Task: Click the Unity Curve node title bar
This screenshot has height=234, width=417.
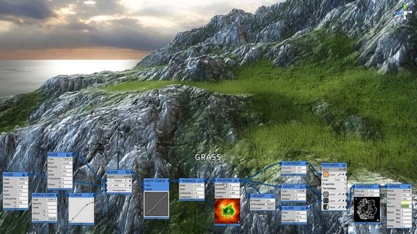Action: tap(156, 181)
